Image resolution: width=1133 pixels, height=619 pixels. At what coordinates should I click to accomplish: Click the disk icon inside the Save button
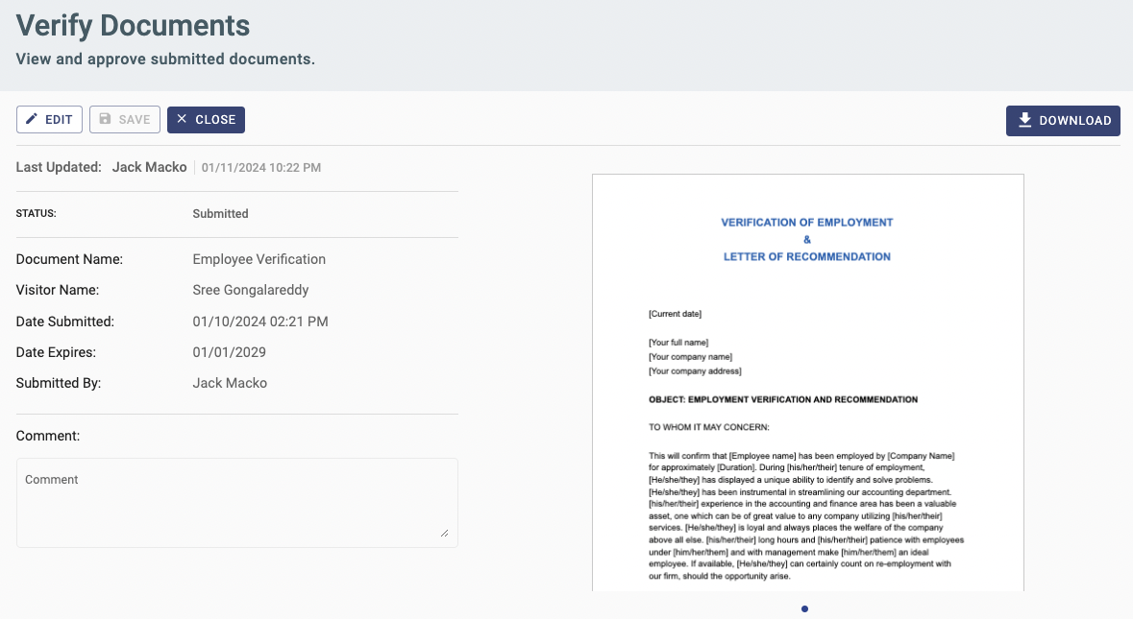click(103, 119)
